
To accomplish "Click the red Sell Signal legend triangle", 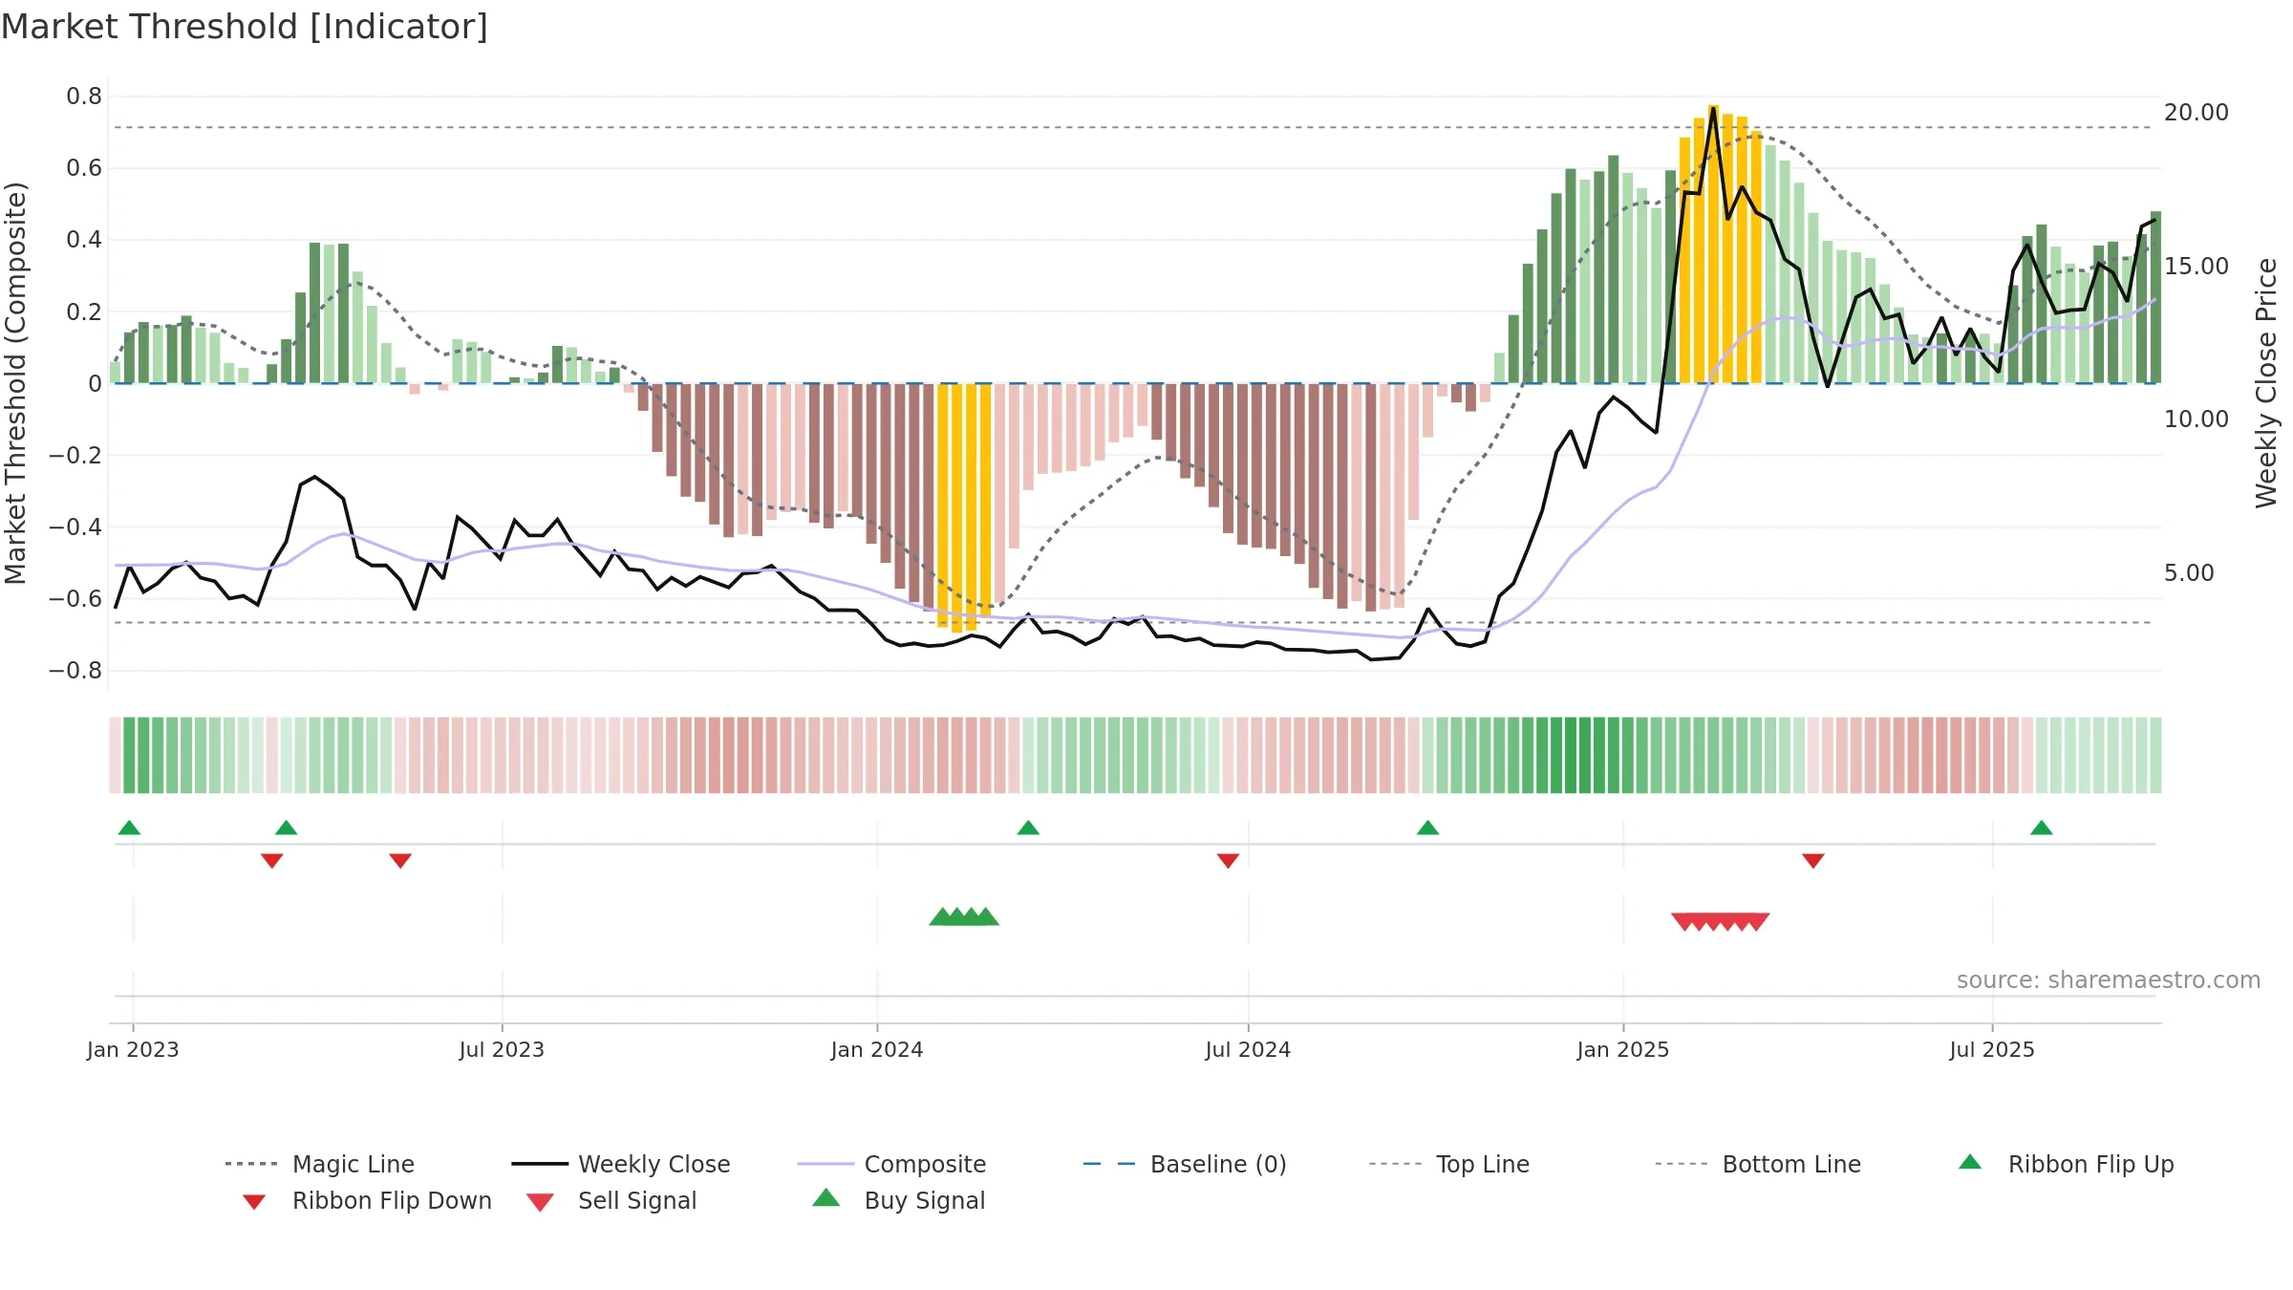I will [x=540, y=1203].
